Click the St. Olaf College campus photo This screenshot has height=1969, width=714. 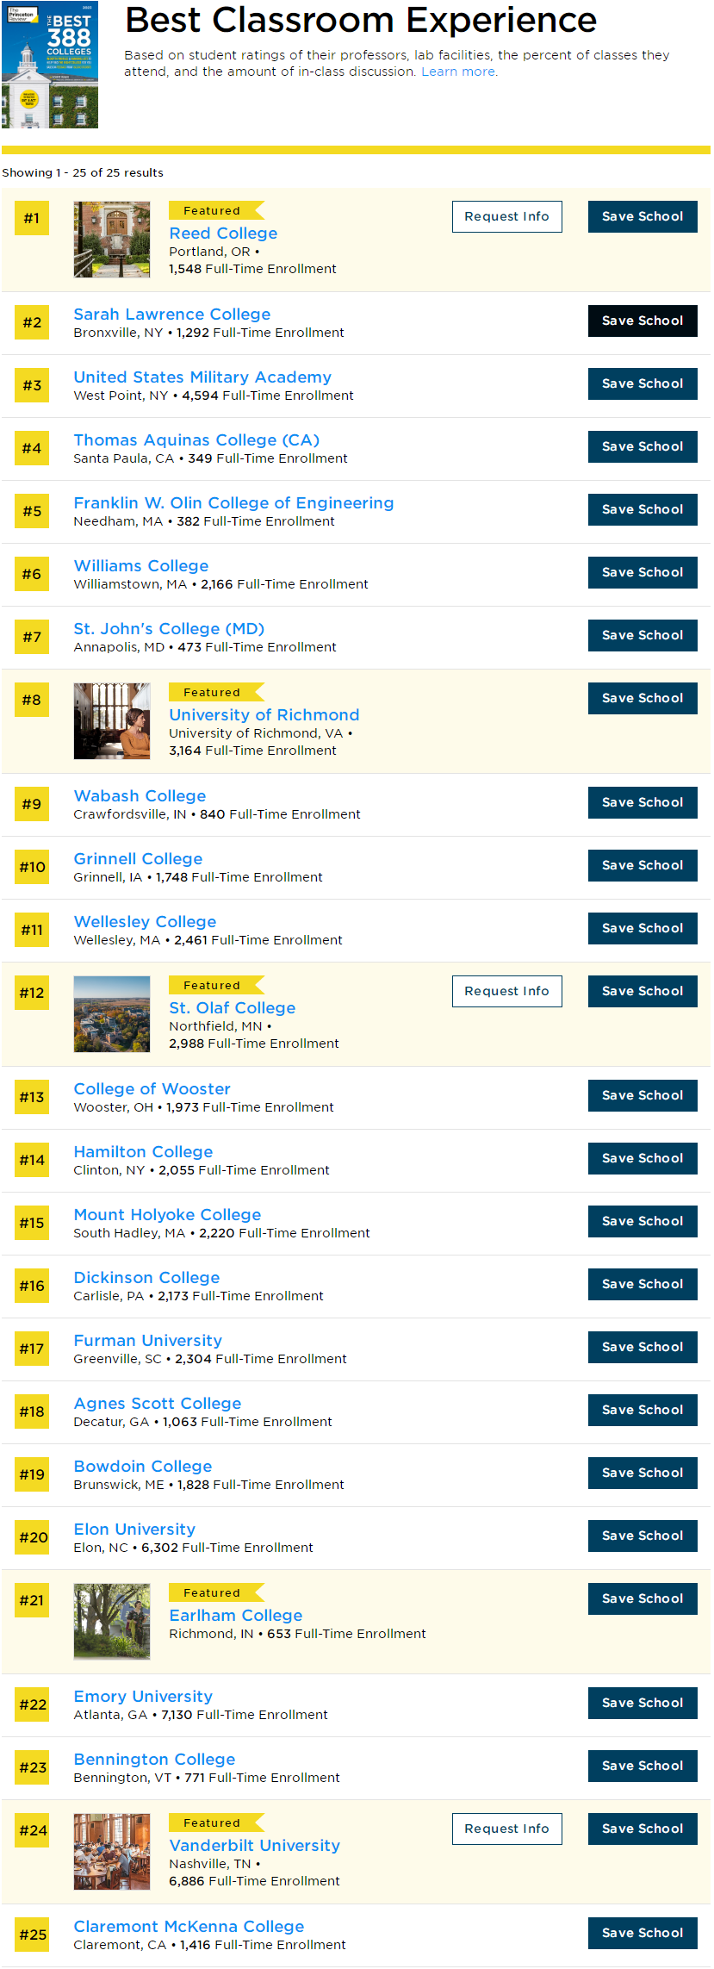[x=112, y=1014]
